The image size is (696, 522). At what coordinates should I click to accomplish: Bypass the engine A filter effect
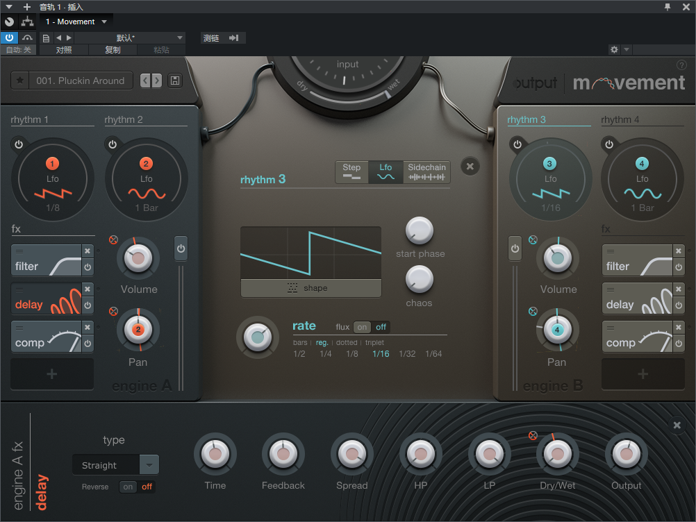[x=88, y=267]
